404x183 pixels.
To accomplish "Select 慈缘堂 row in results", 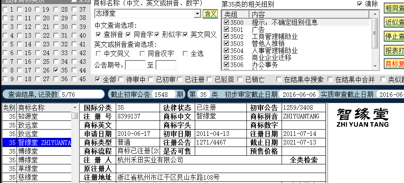I will point(36,177).
